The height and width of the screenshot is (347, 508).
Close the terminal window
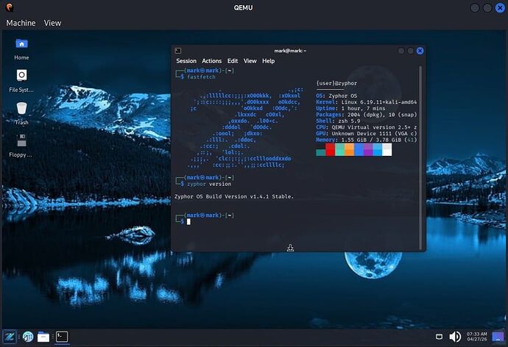[420, 51]
